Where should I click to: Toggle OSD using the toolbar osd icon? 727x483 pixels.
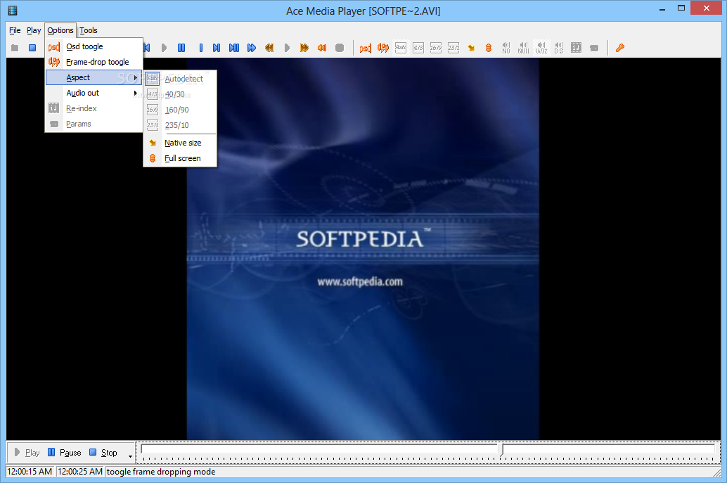pos(366,48)
